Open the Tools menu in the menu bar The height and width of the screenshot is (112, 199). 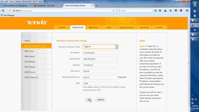pyautogui.click(x=35, y=1)
